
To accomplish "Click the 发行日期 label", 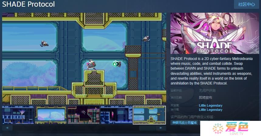I will tap(176, 98).
